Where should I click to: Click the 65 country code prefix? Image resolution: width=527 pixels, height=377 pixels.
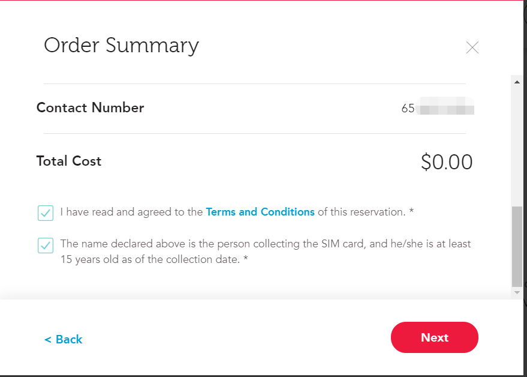[408, 109]
